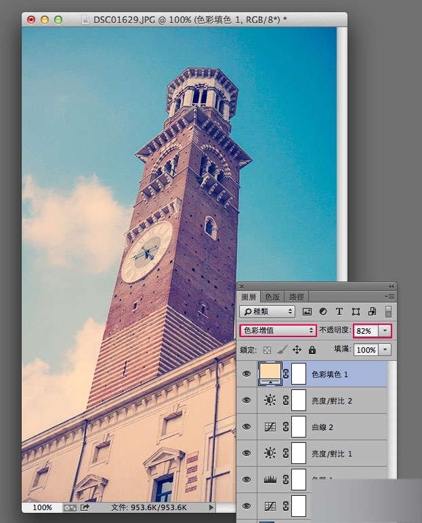This screenshot has width=422, height=523.
Task: Click link icon on 亮度/對比 2 layer
Action: pos(285,400)
